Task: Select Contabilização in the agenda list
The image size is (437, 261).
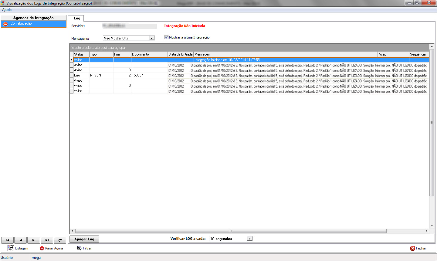Action: pyautogui.click(x=21, y=24)
